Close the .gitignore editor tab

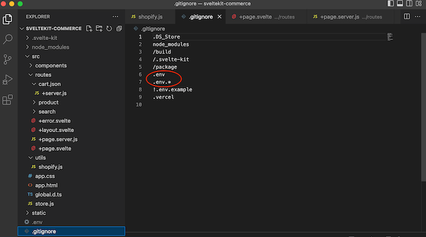(x=219, y=17)
